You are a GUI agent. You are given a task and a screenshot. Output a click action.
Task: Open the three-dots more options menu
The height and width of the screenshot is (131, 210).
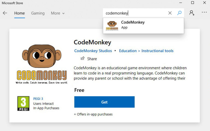pos(204,13)
